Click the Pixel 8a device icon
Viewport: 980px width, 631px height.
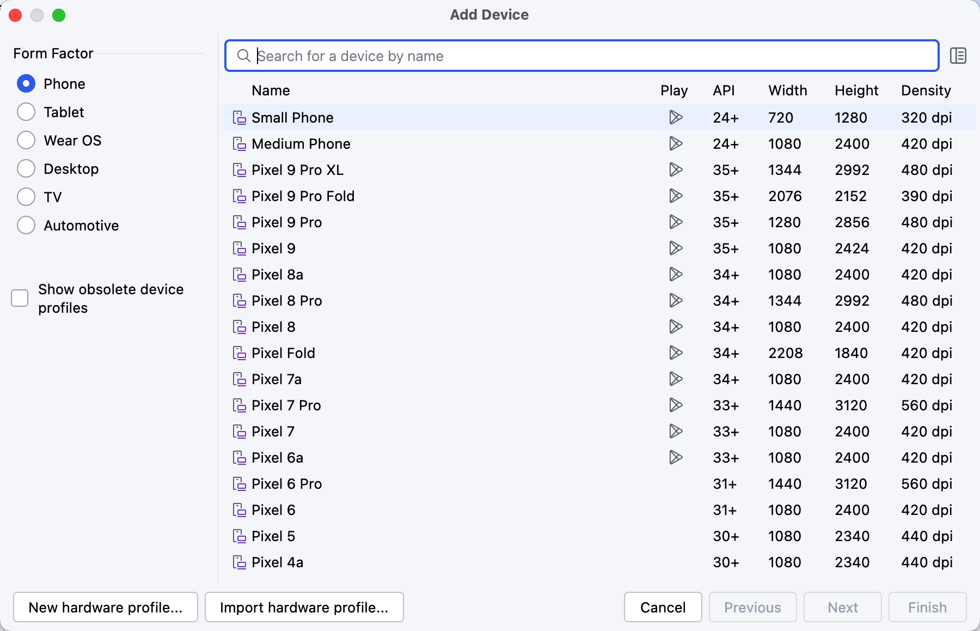click(240, 275)
